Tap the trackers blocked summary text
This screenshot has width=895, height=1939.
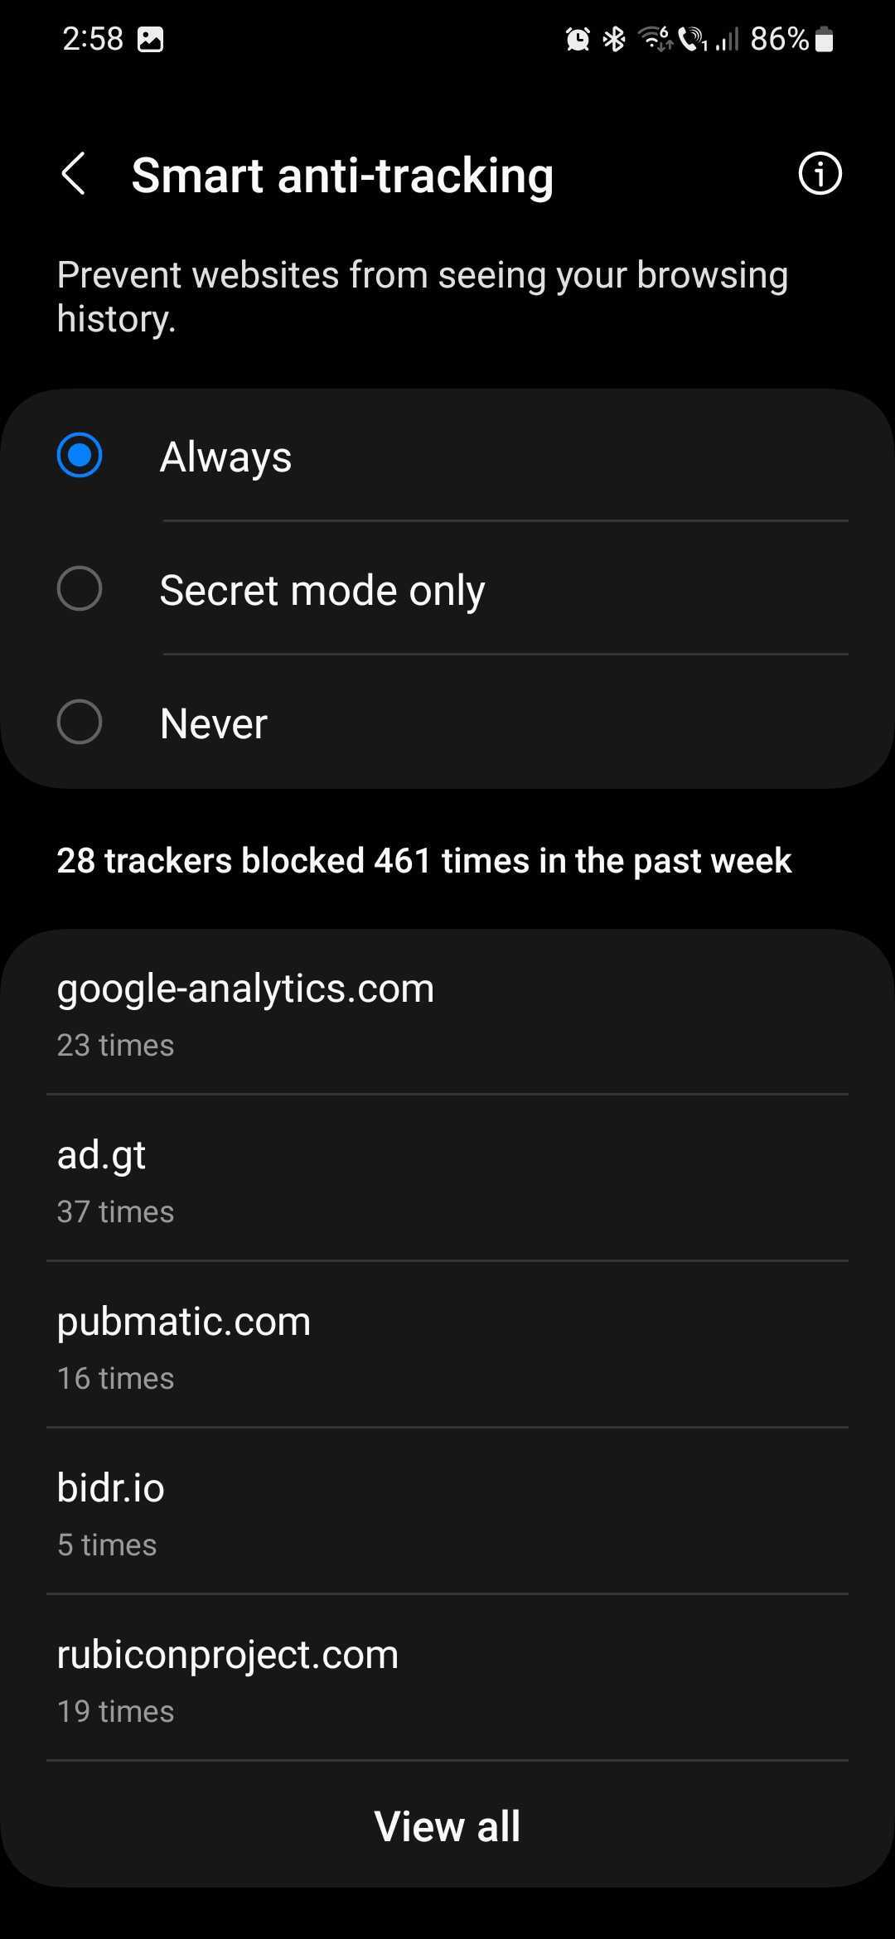(x=423, y=860)
